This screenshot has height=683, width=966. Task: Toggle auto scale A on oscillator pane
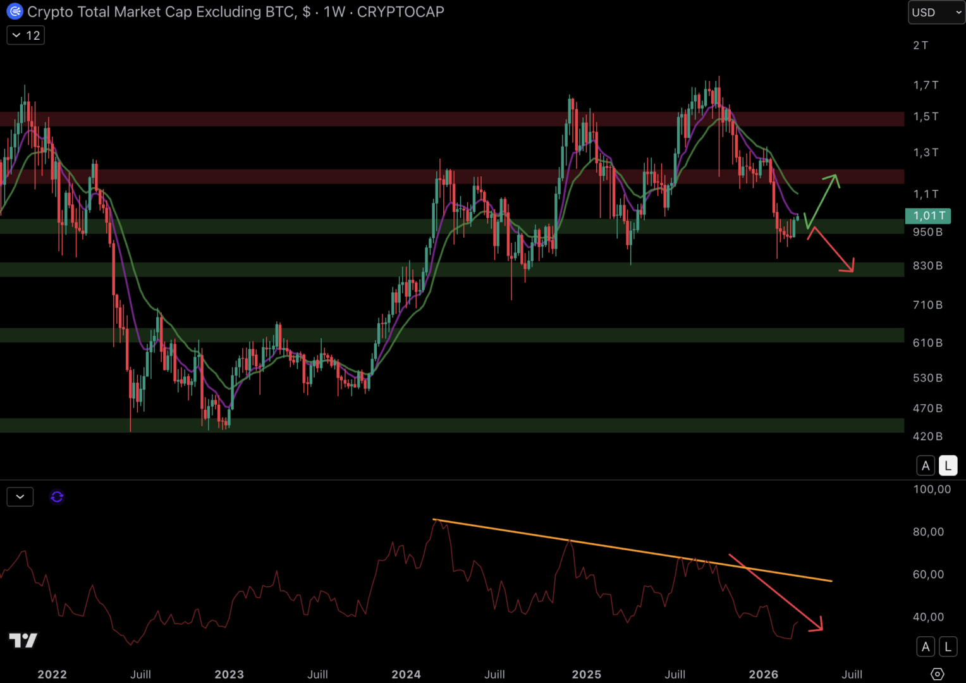click(x=926, y=646)
